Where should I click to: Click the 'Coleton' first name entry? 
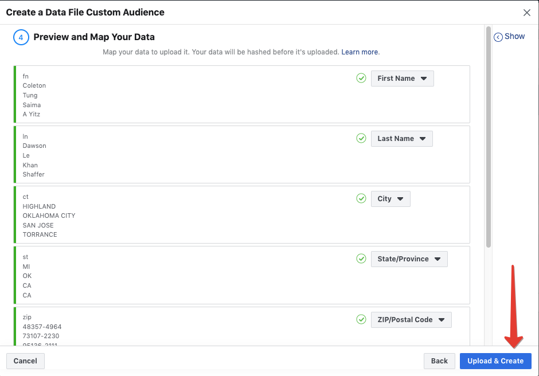(x=34, y=85)
